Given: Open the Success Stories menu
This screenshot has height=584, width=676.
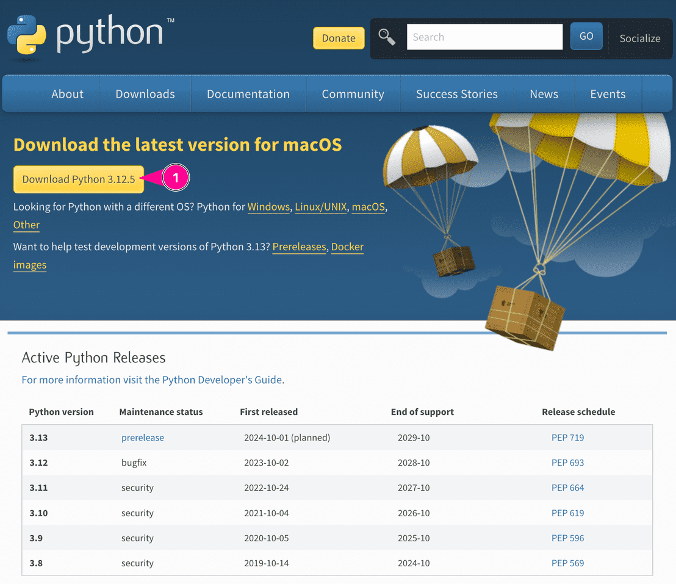Looking at the screenshot, I should pyautogui.click(x=456, y=93).
